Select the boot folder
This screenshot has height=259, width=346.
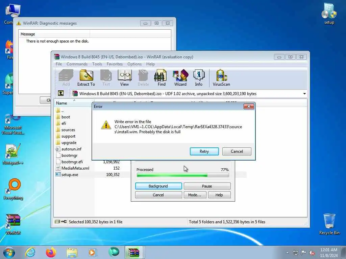point(66,117)
